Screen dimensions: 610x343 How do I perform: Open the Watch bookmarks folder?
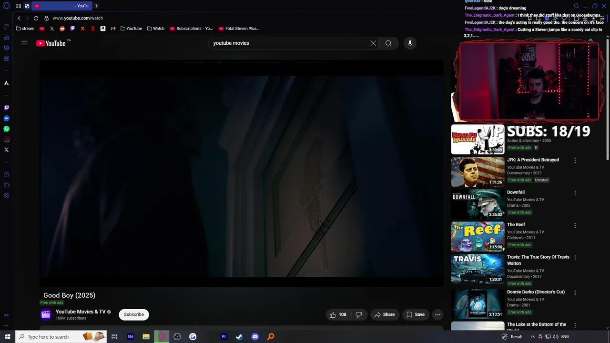point(156,29)
